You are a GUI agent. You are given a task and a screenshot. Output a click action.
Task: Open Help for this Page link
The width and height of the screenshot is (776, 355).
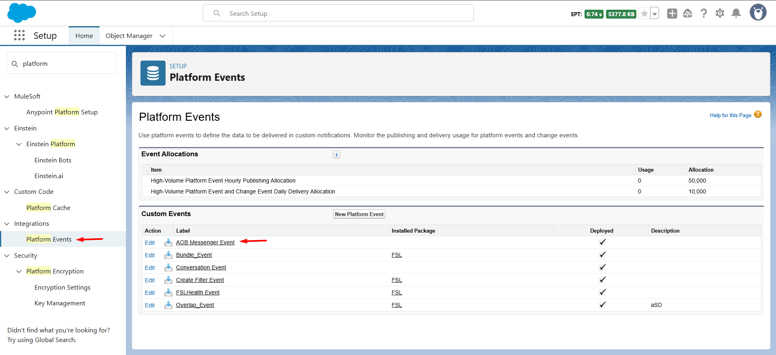[x=730, y=115]
